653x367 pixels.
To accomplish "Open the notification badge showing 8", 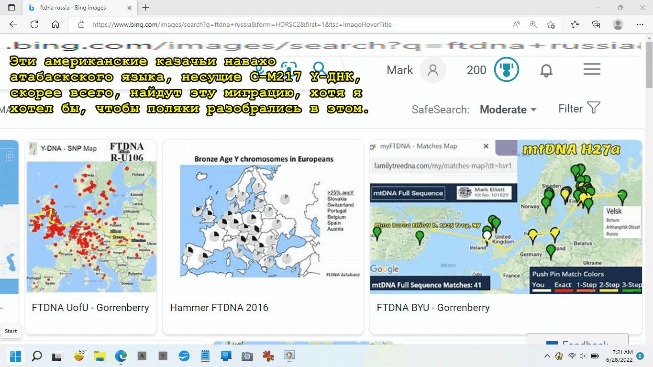I will pos(640,356).
